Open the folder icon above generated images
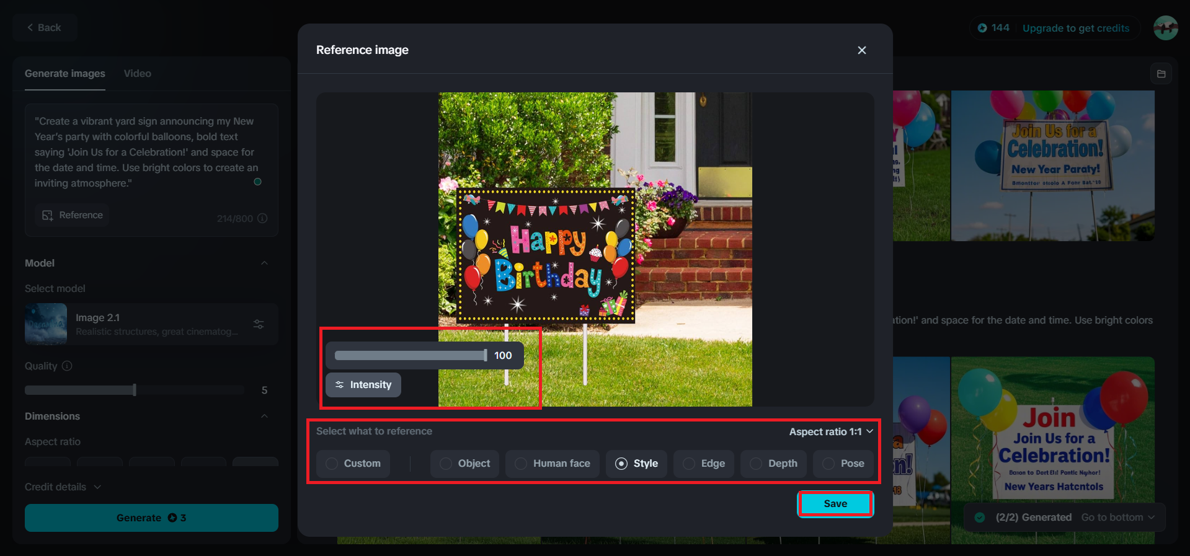 pyautogui.click(x=1161, y=74)
